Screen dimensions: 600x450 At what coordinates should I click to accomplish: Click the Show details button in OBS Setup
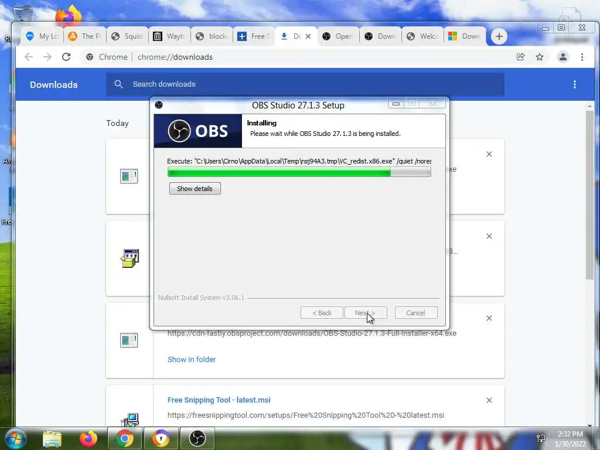tap(195, 188)
